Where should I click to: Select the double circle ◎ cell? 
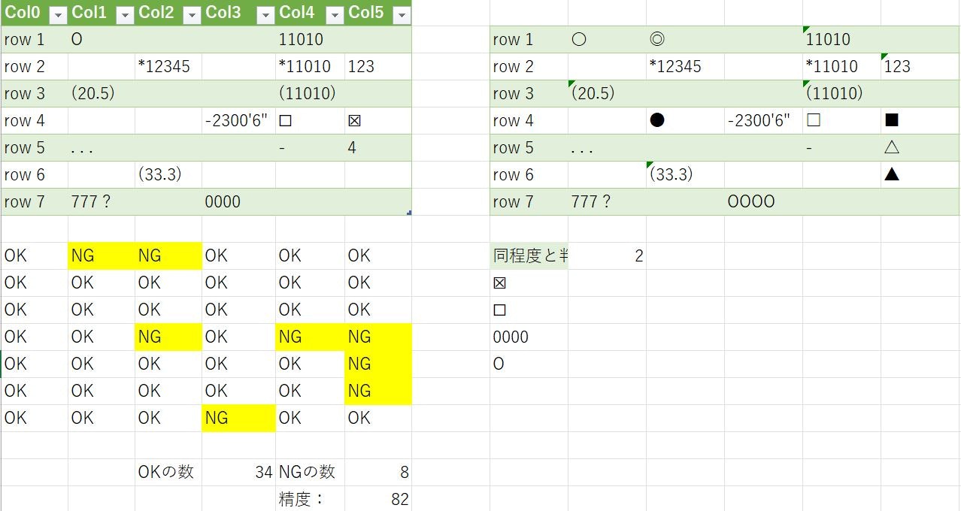pos(685,39)
